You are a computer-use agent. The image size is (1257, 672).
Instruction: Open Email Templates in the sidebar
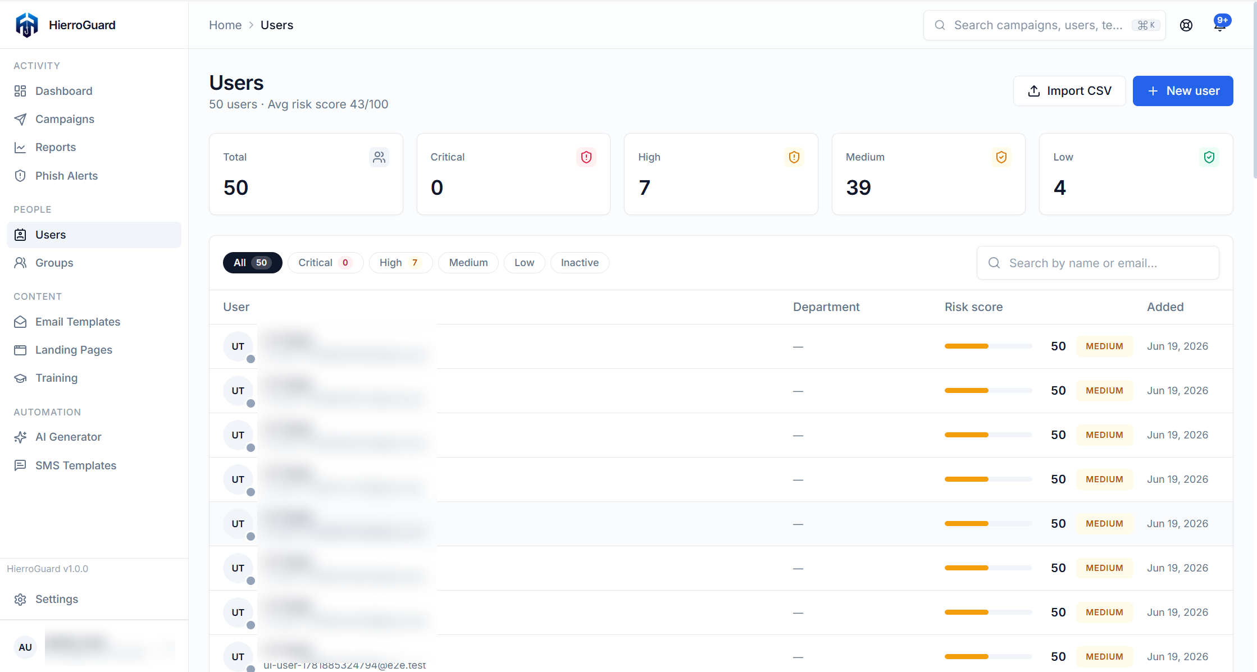(94, 322)
